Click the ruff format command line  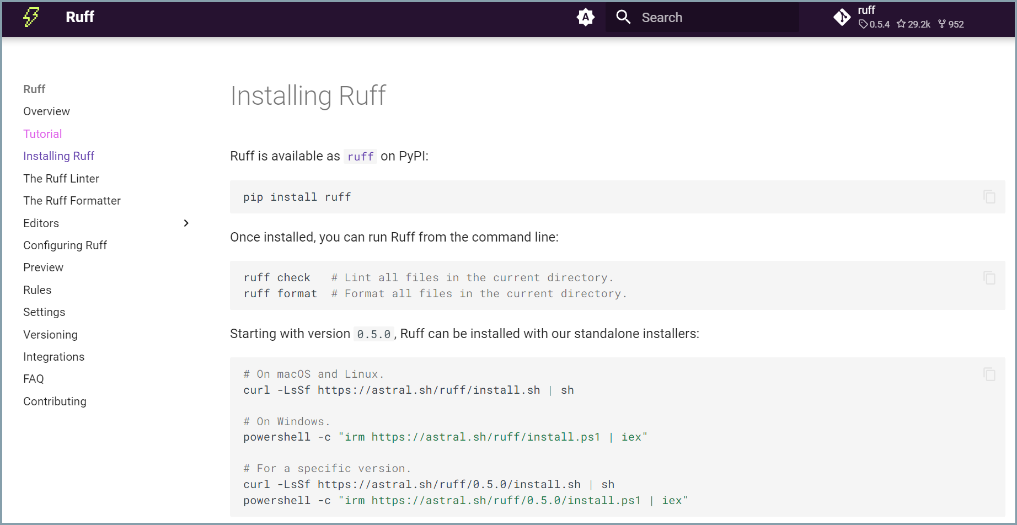280,294
